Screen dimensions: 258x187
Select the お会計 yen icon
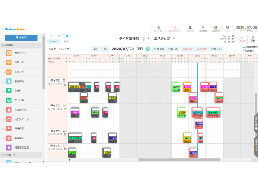9,90
